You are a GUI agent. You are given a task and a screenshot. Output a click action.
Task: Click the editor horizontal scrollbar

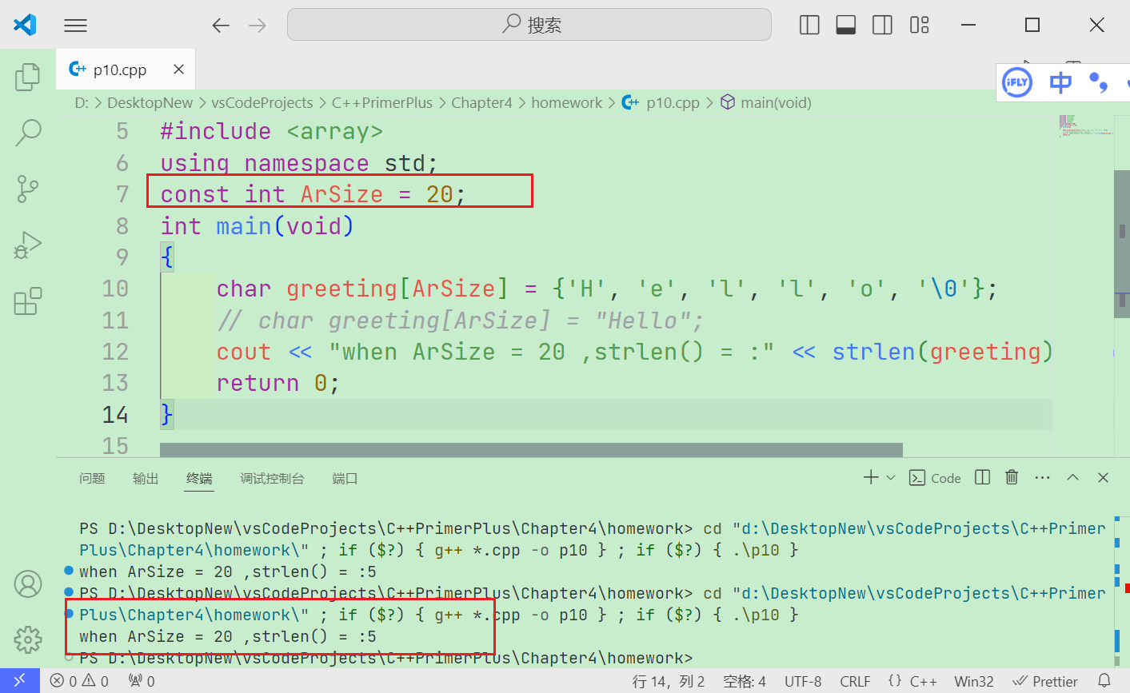click(x=531, y=450)
